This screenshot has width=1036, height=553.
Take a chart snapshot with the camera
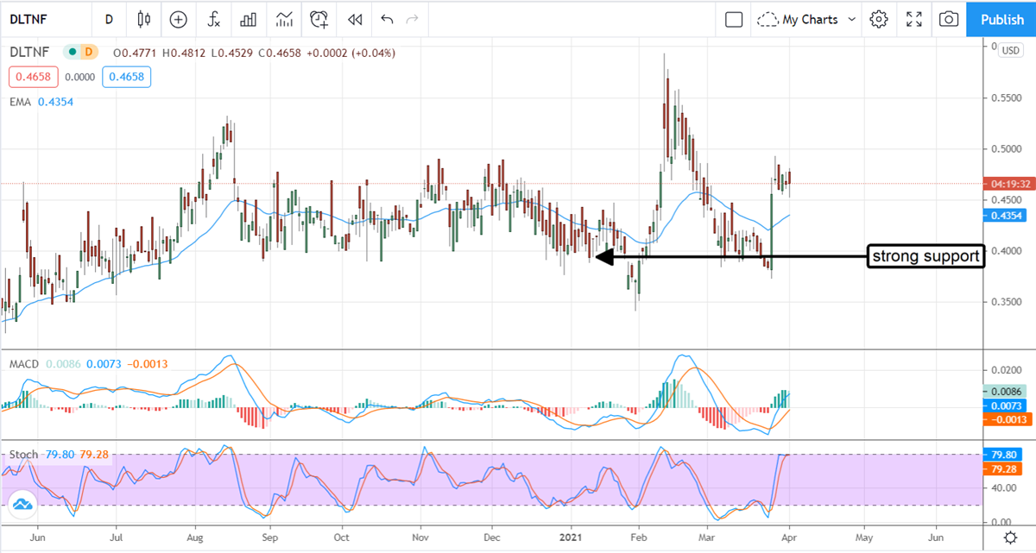(949, 19)
